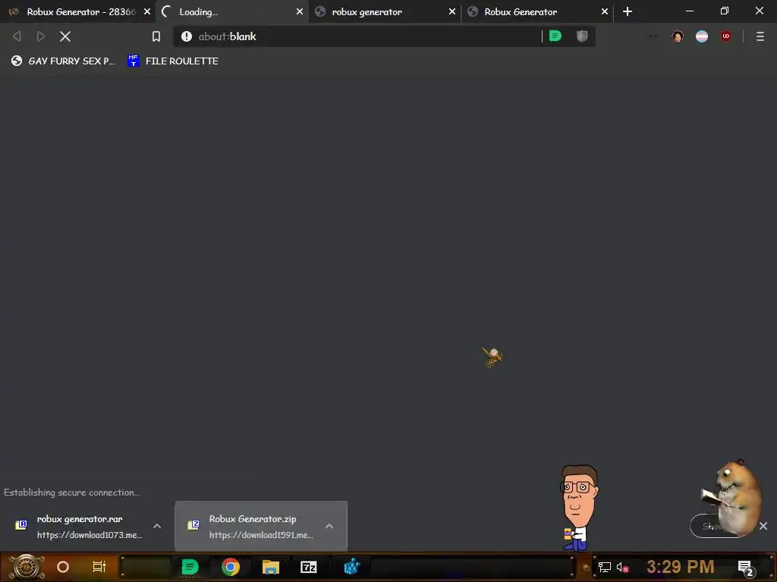Go forward using the forward arrow

click(x=41, y=36)
